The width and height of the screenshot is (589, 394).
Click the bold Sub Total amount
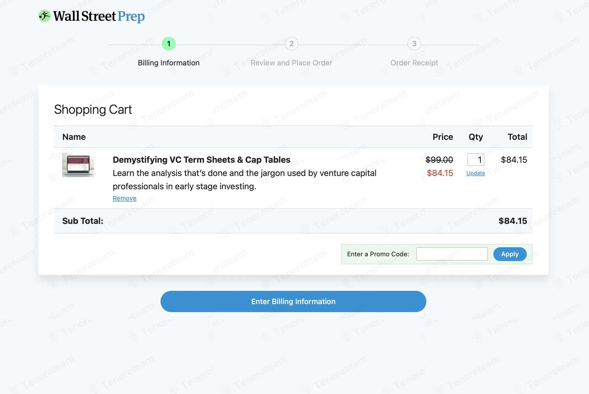coord(512,221)
